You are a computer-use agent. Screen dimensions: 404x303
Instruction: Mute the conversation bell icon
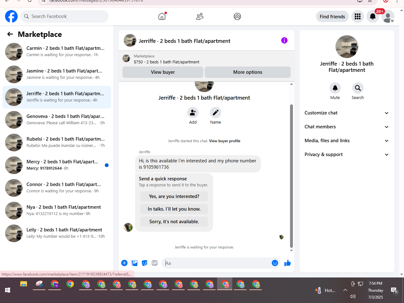pyautogui.click(x=335, y=88)
